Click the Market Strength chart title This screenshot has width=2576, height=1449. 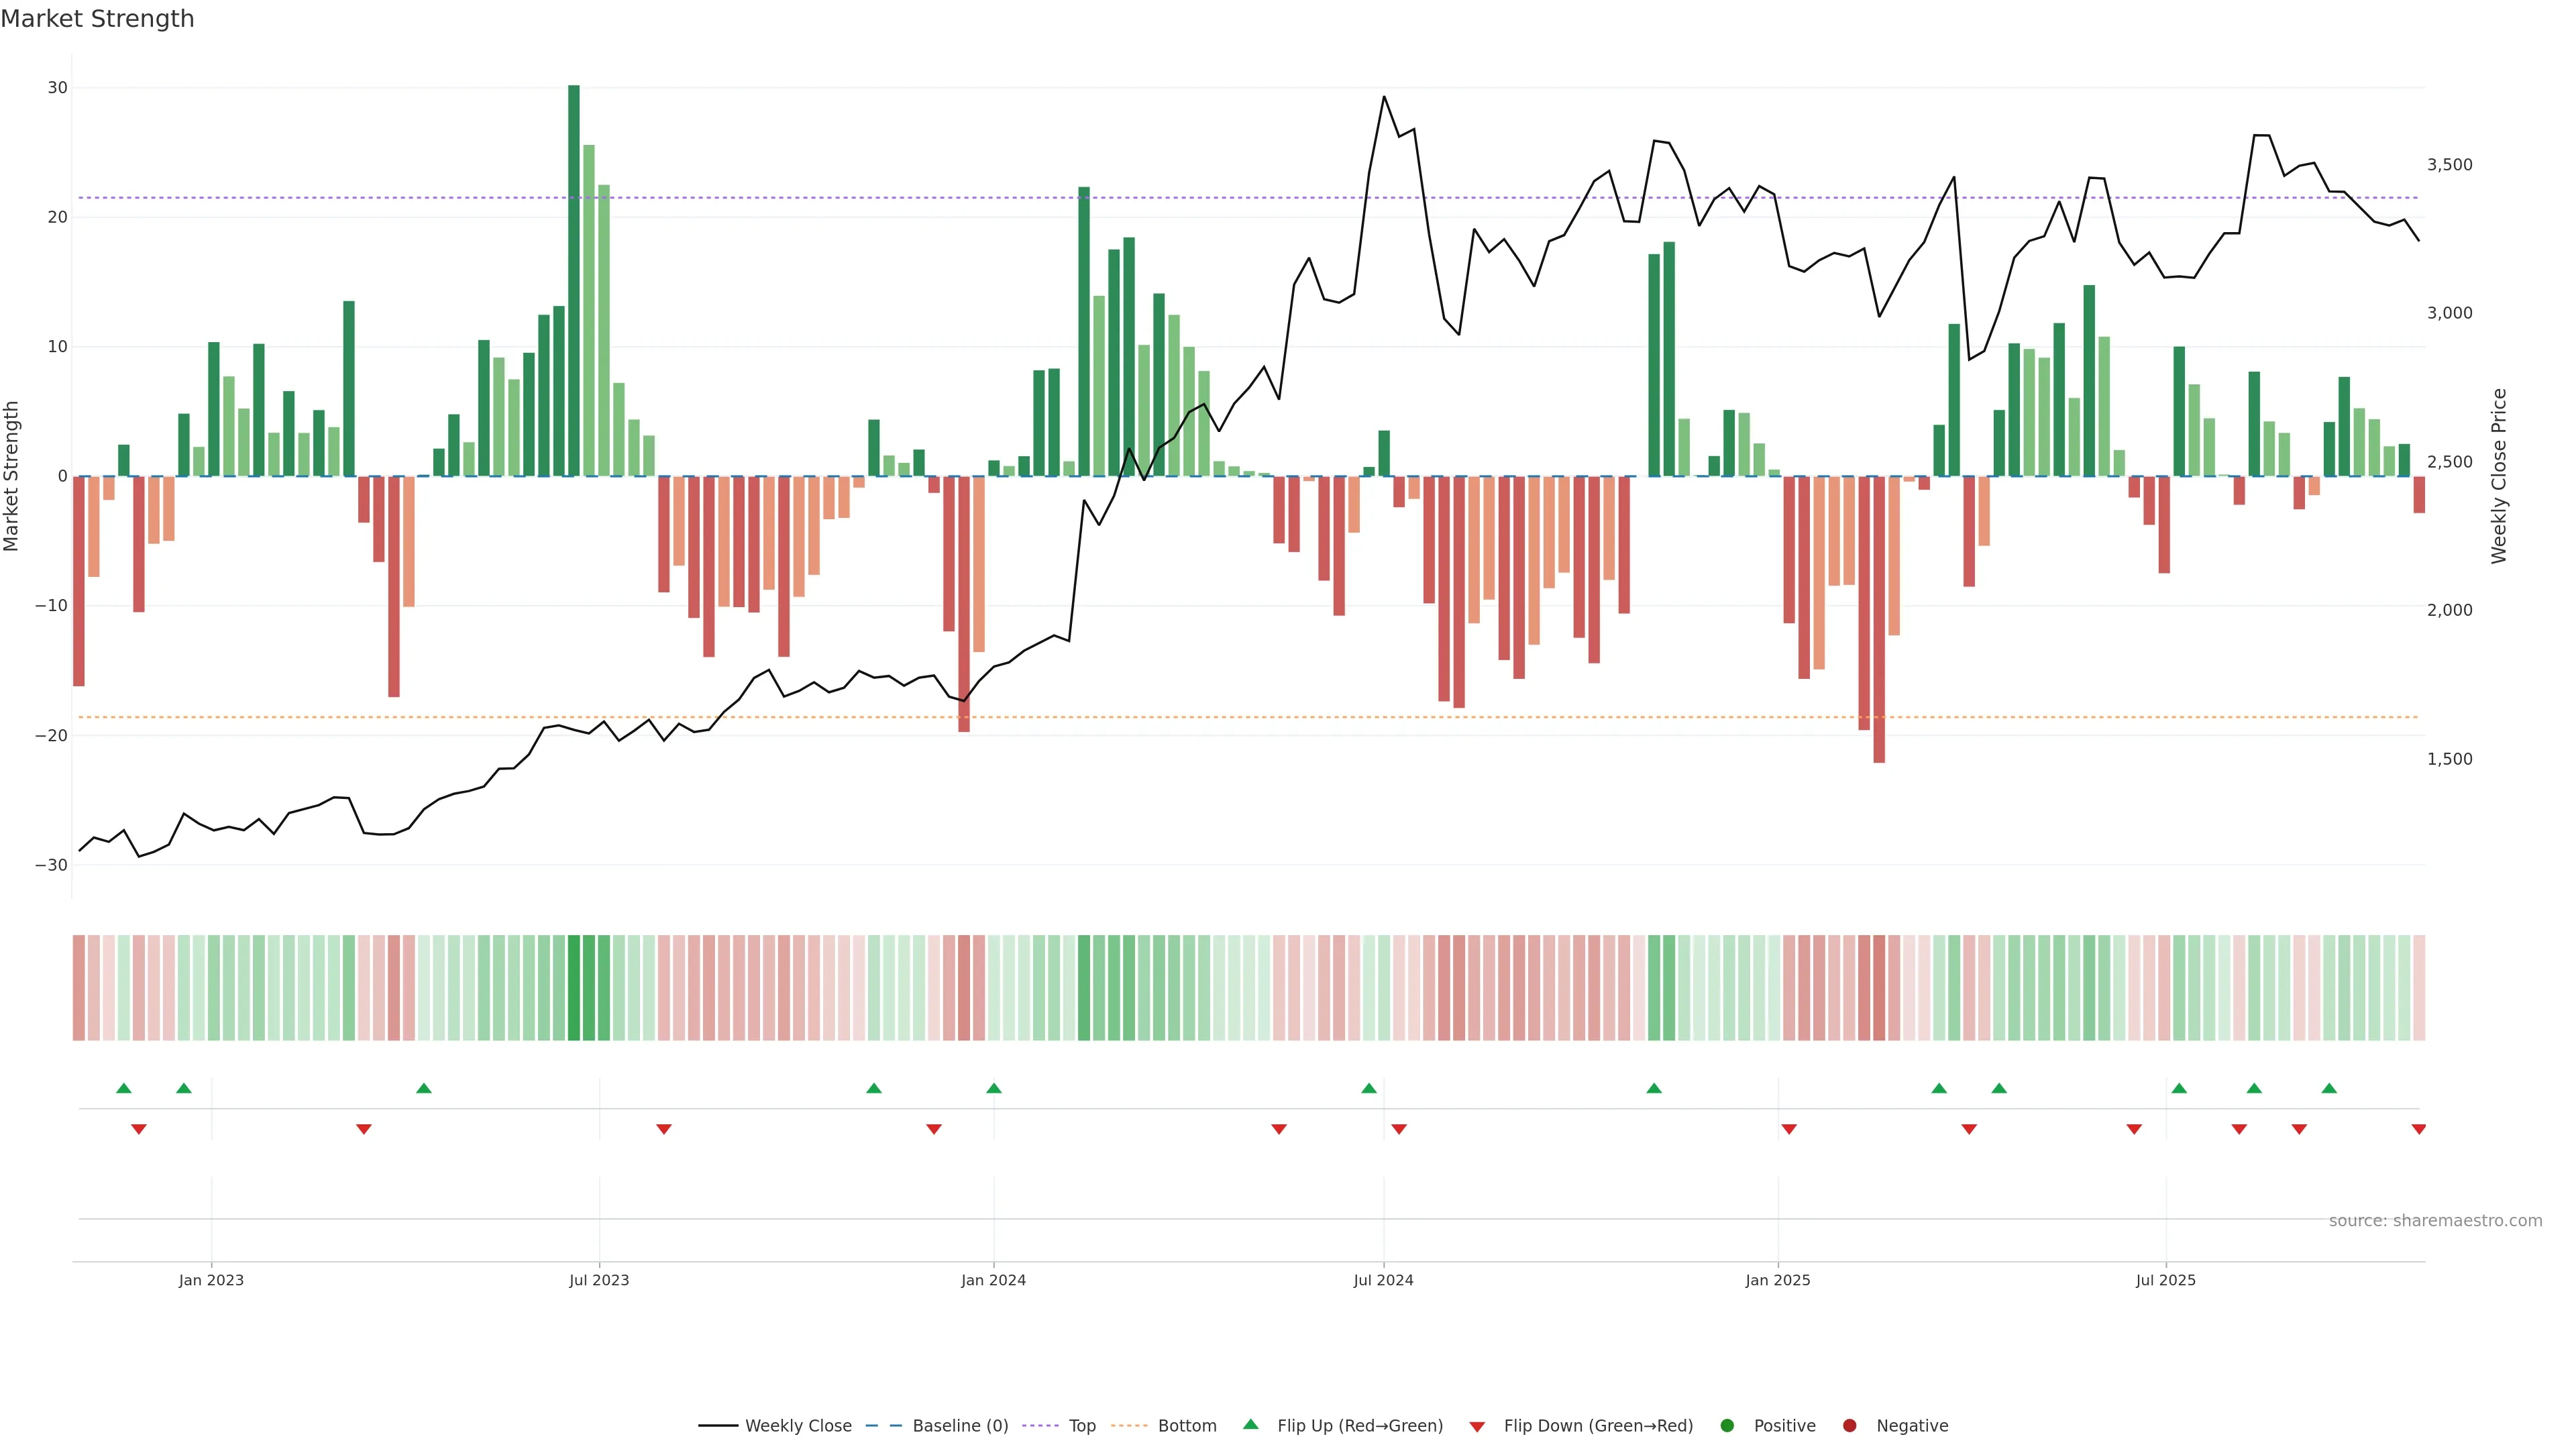pyautogui.click(x=97, y=19)
